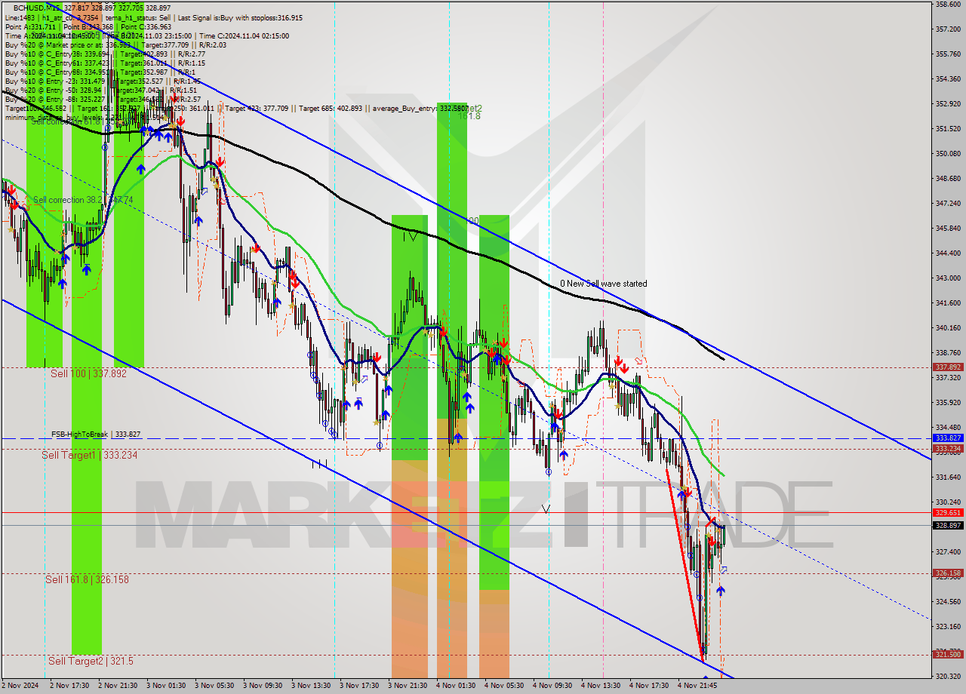Click the '3 Nov 21:30' time axis label
The width and height of the screenshot is (966, 694).
pos(408,686)
